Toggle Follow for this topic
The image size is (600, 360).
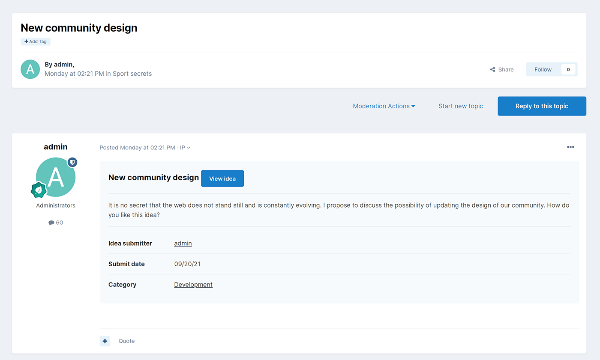(543, 69)
